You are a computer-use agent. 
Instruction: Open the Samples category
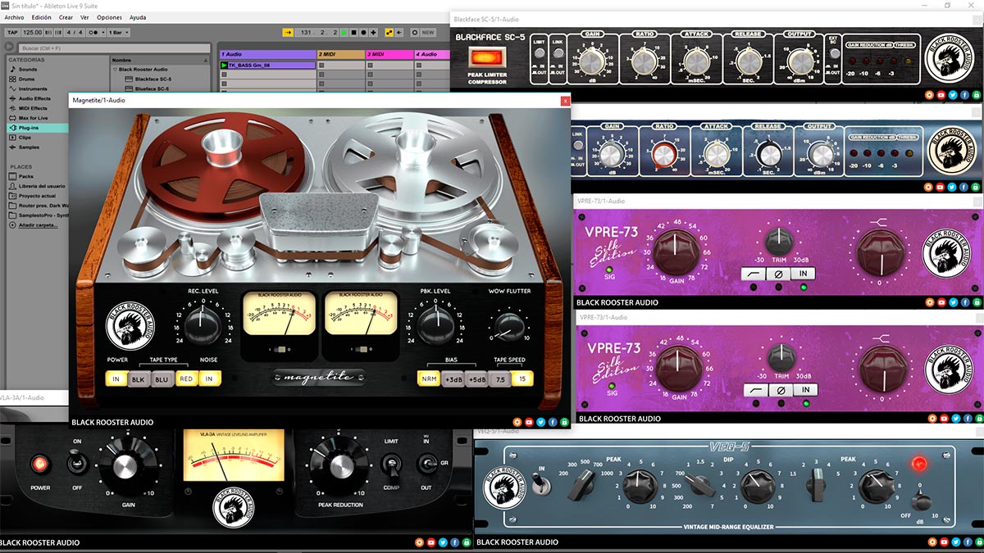coord(29,147)
